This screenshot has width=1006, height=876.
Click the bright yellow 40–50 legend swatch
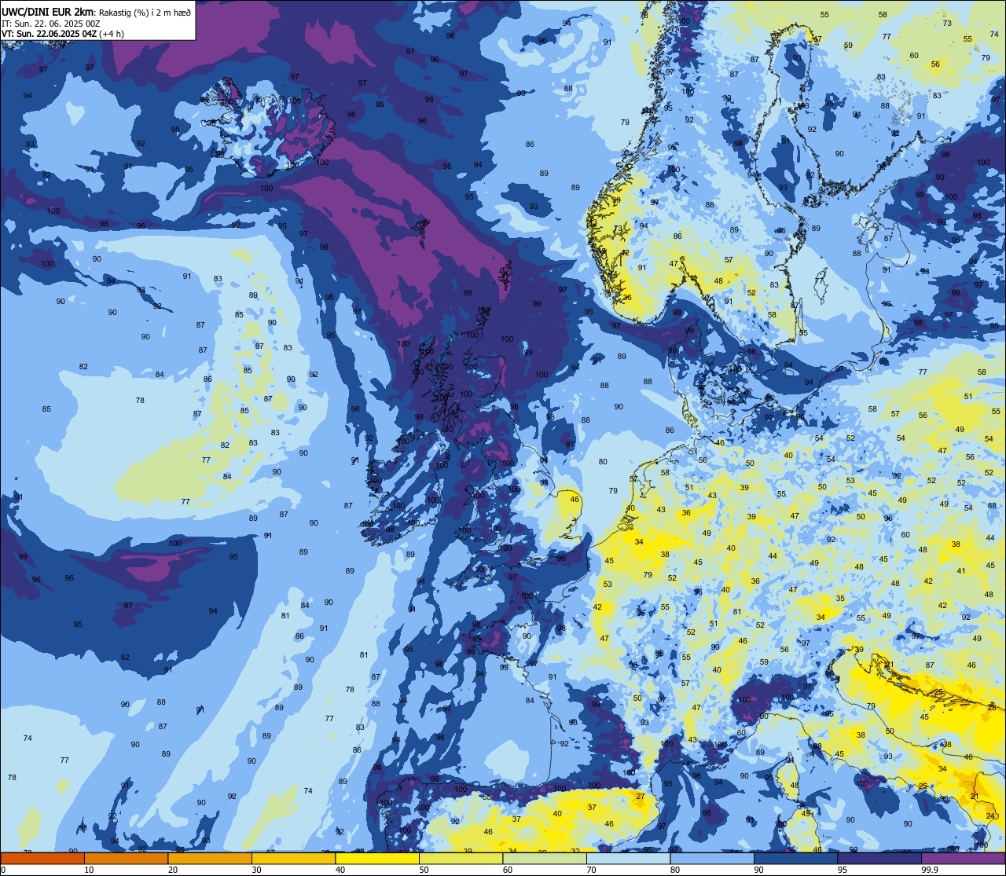[377, 858]
